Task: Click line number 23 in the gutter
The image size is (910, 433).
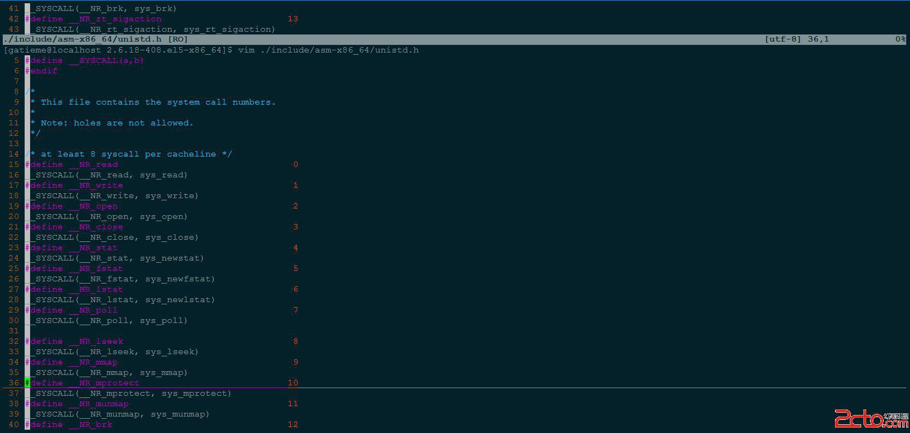Action: pos(14,247)
